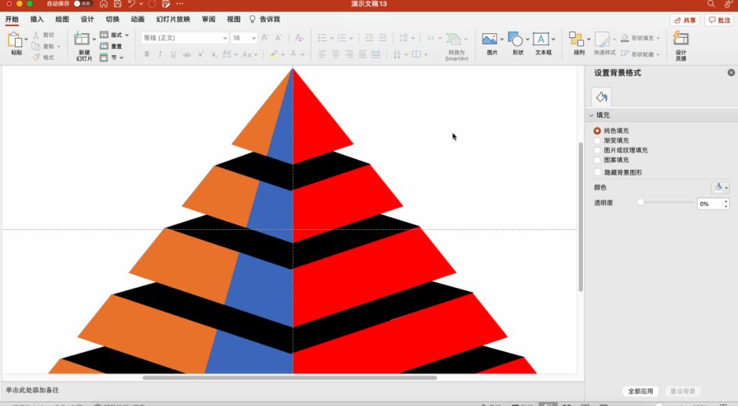
Task: Click the strikethrough text icon
Action: tap(187, 55)
